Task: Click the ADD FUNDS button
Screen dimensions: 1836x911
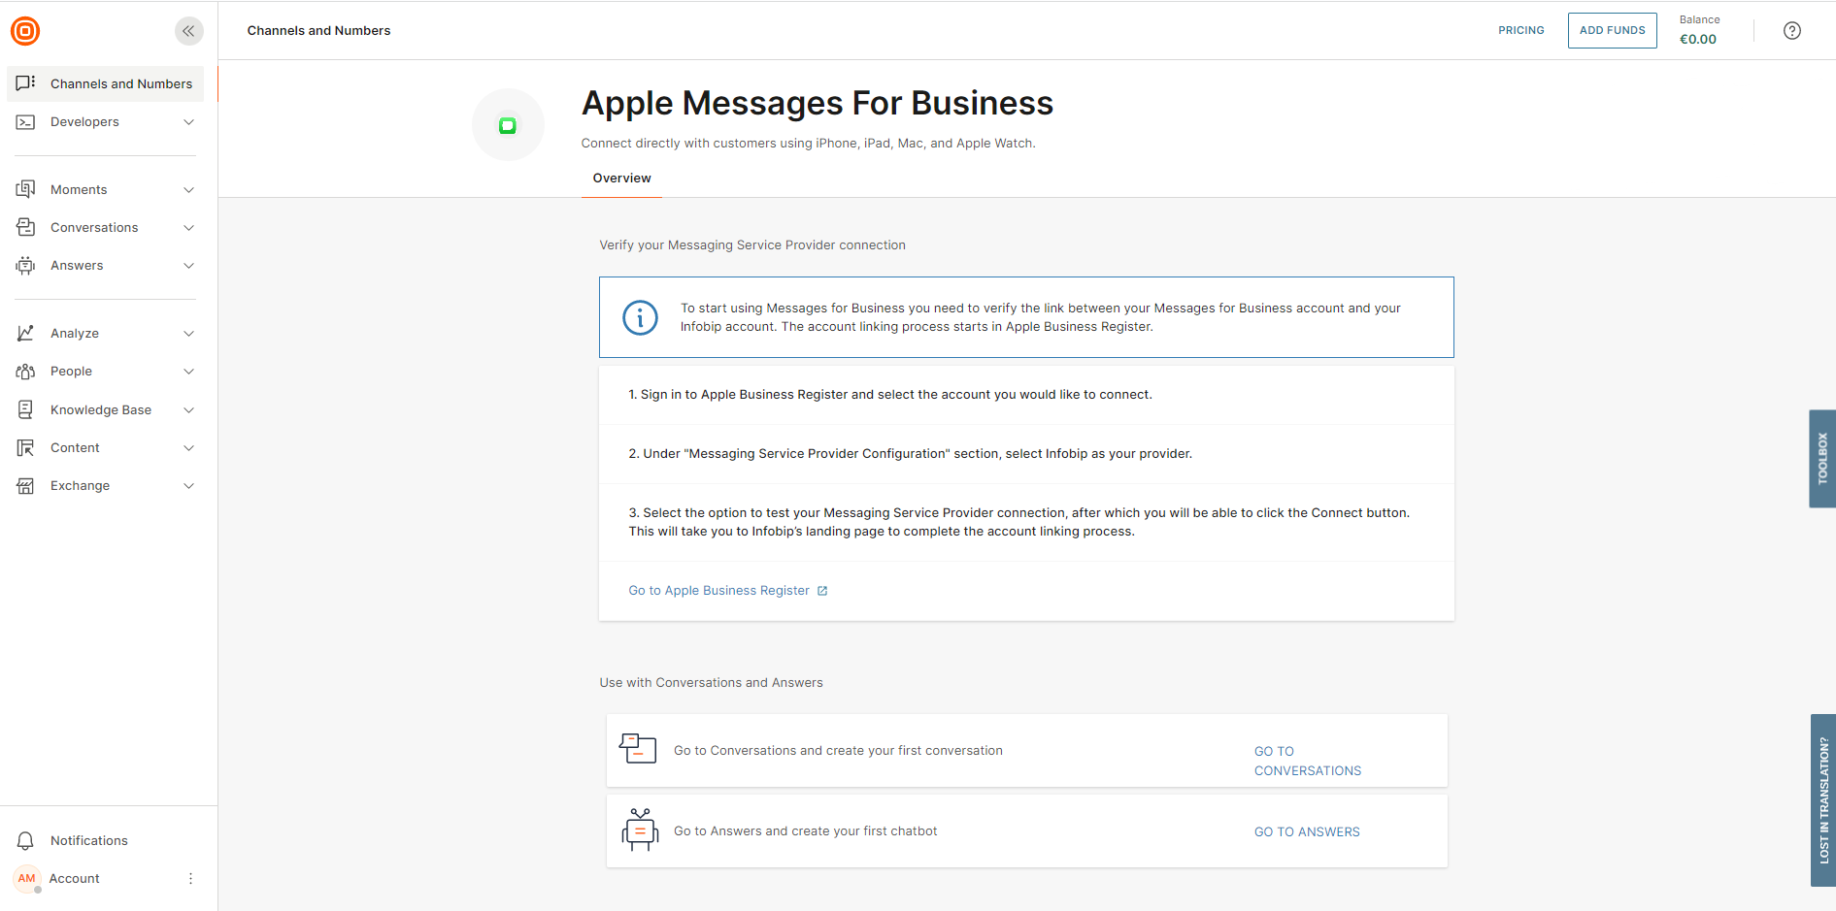Action: 1612,30
